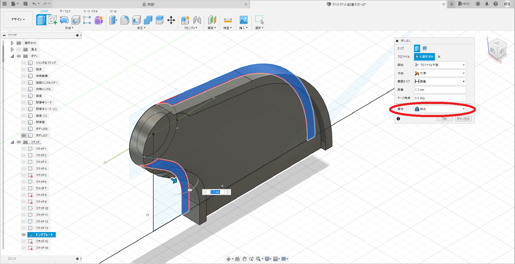Click the キャンセル button
The height and width of the screenshot is (264, 515).
[x=463, y=118]
